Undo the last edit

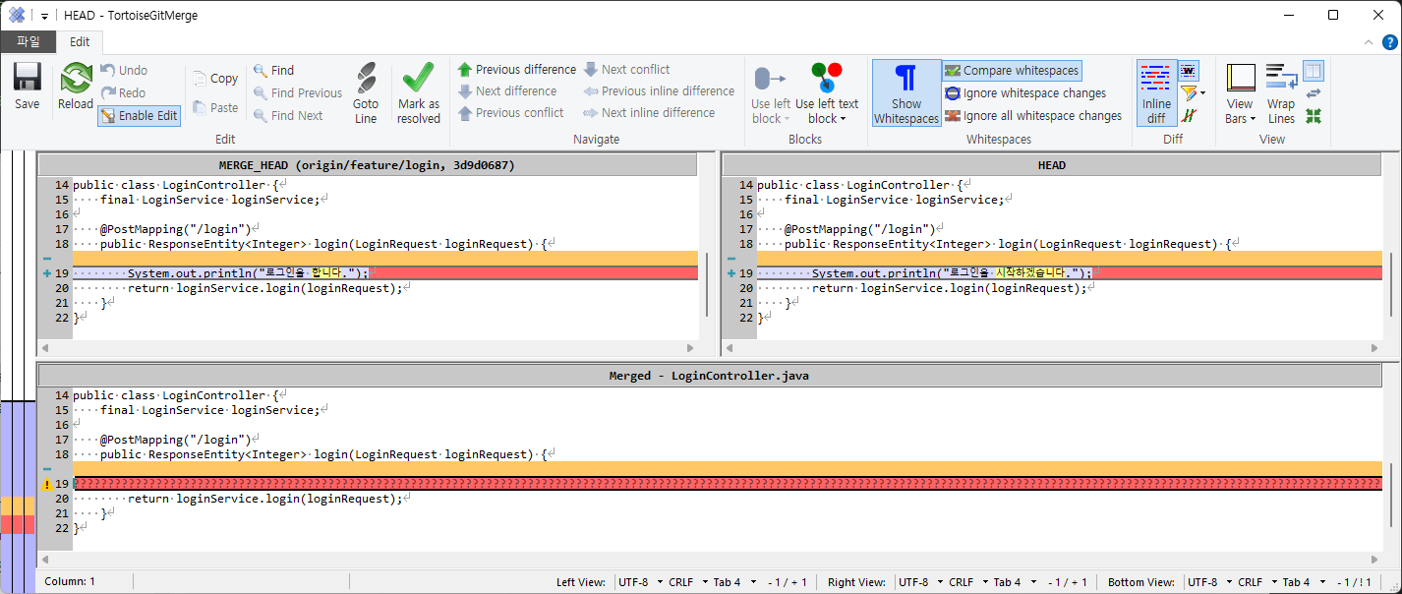click(124, 71)
